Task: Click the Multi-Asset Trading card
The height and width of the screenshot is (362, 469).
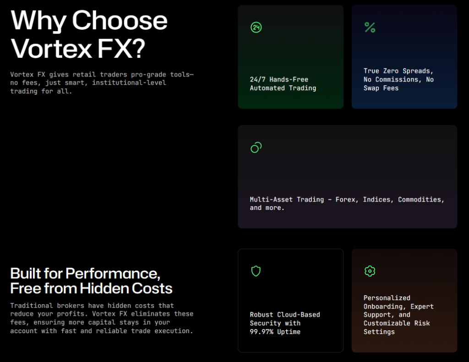Action: click(x=347, y=176)
